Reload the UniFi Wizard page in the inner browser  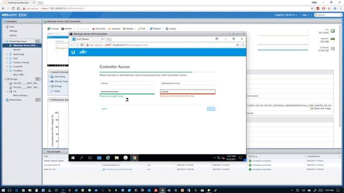82,45
